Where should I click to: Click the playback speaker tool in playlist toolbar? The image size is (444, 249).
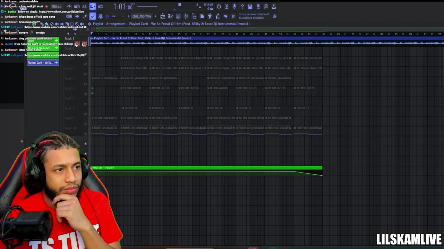coord(82,24)
